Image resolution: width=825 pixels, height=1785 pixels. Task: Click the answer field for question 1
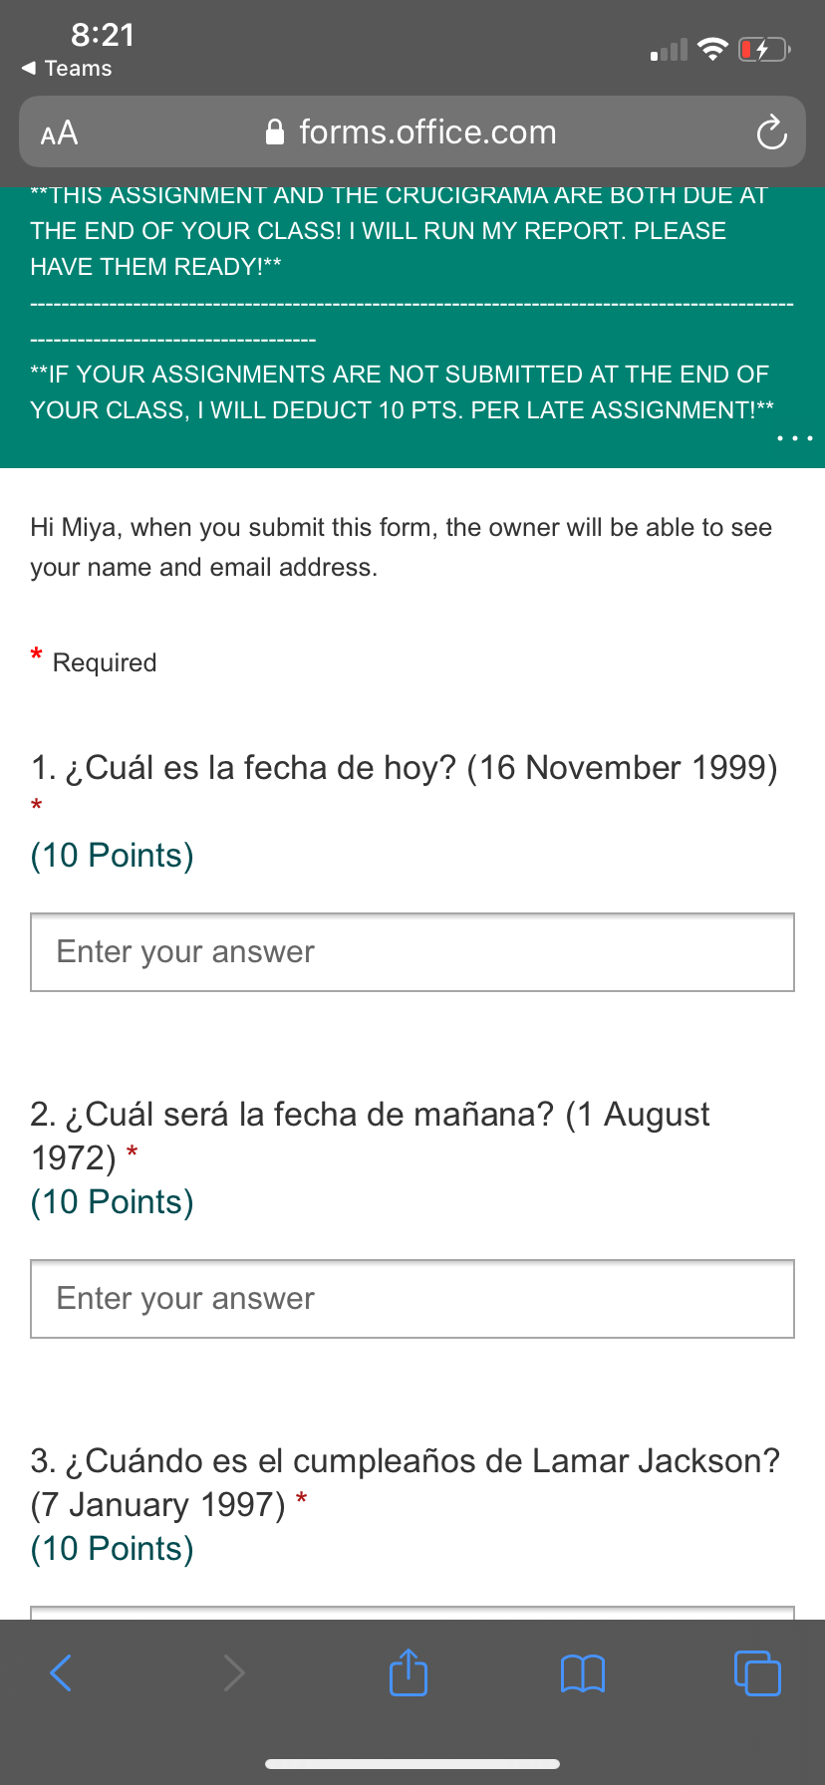pos(412,952)
